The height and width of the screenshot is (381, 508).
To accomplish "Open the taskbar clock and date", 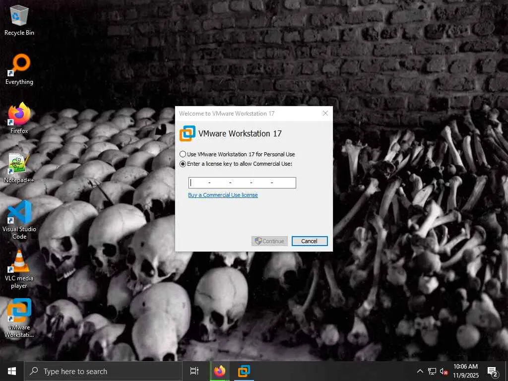I will [x=465, y=371].
